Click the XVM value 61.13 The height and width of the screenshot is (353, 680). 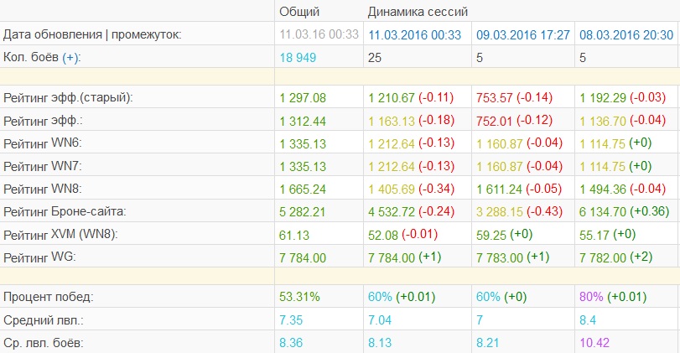pyautogui.click(x=294, y=235)
